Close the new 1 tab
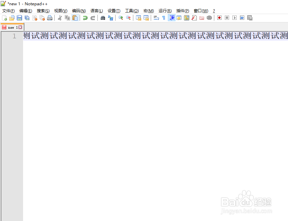Screen dimensions: 288x221 21,27
